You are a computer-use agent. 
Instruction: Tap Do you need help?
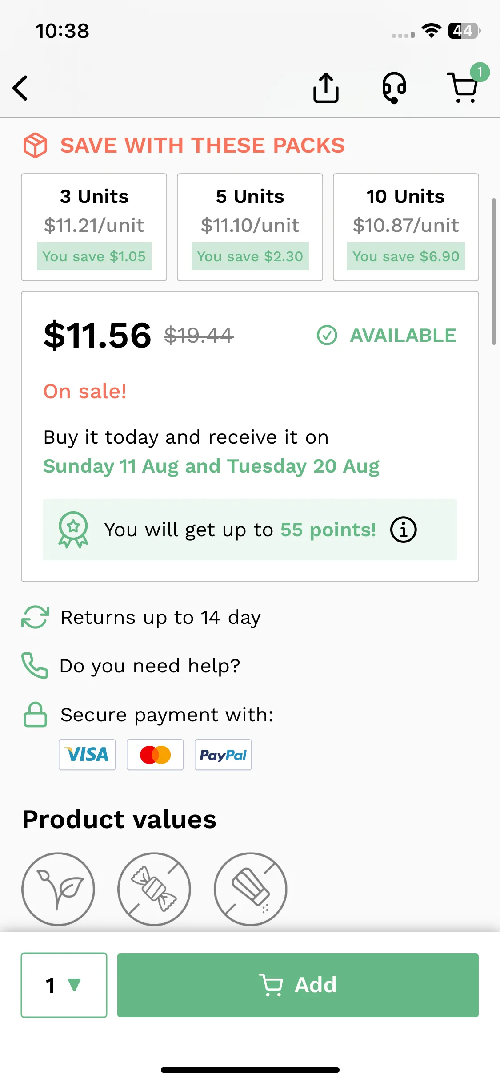[131, 666]
